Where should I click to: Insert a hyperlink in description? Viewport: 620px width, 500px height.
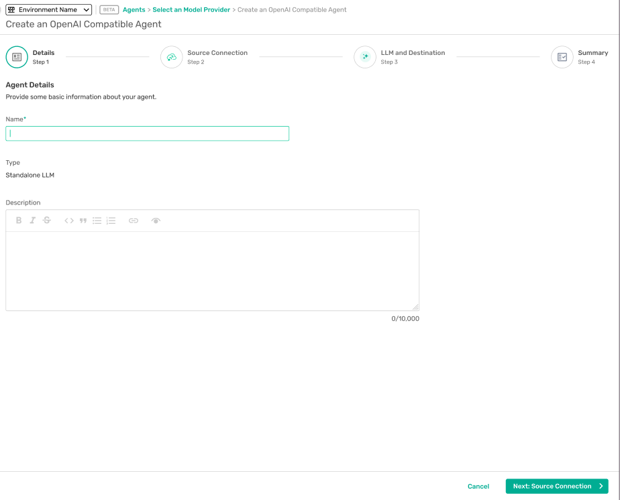click(x=134, y=221)
